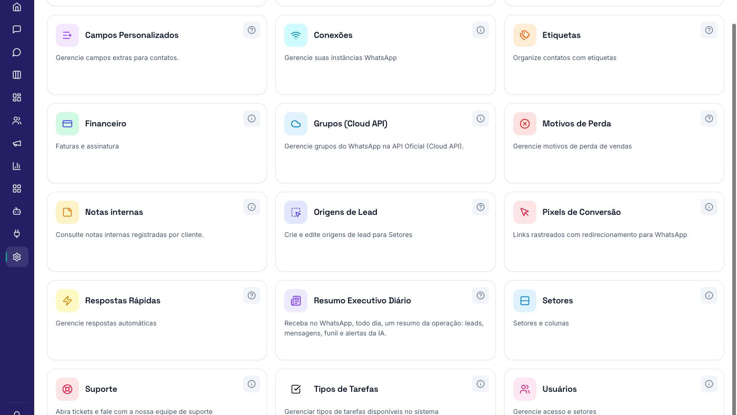This screenshot has height=415, width=737.
Task: Click the help icon on Origens de Lead card
Action: [481, 207]
